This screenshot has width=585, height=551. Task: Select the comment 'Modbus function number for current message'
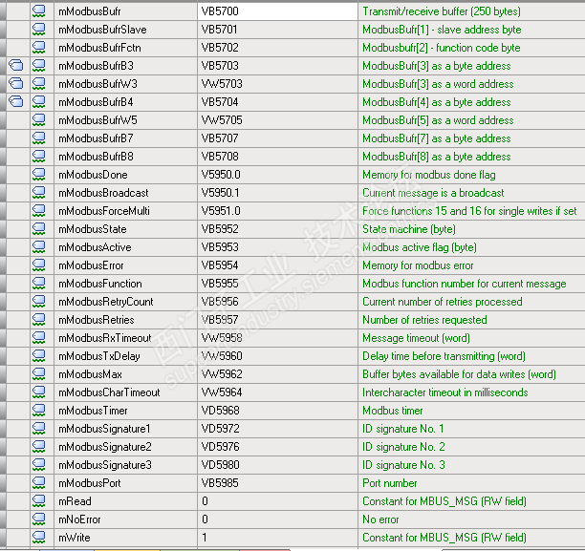465,284
